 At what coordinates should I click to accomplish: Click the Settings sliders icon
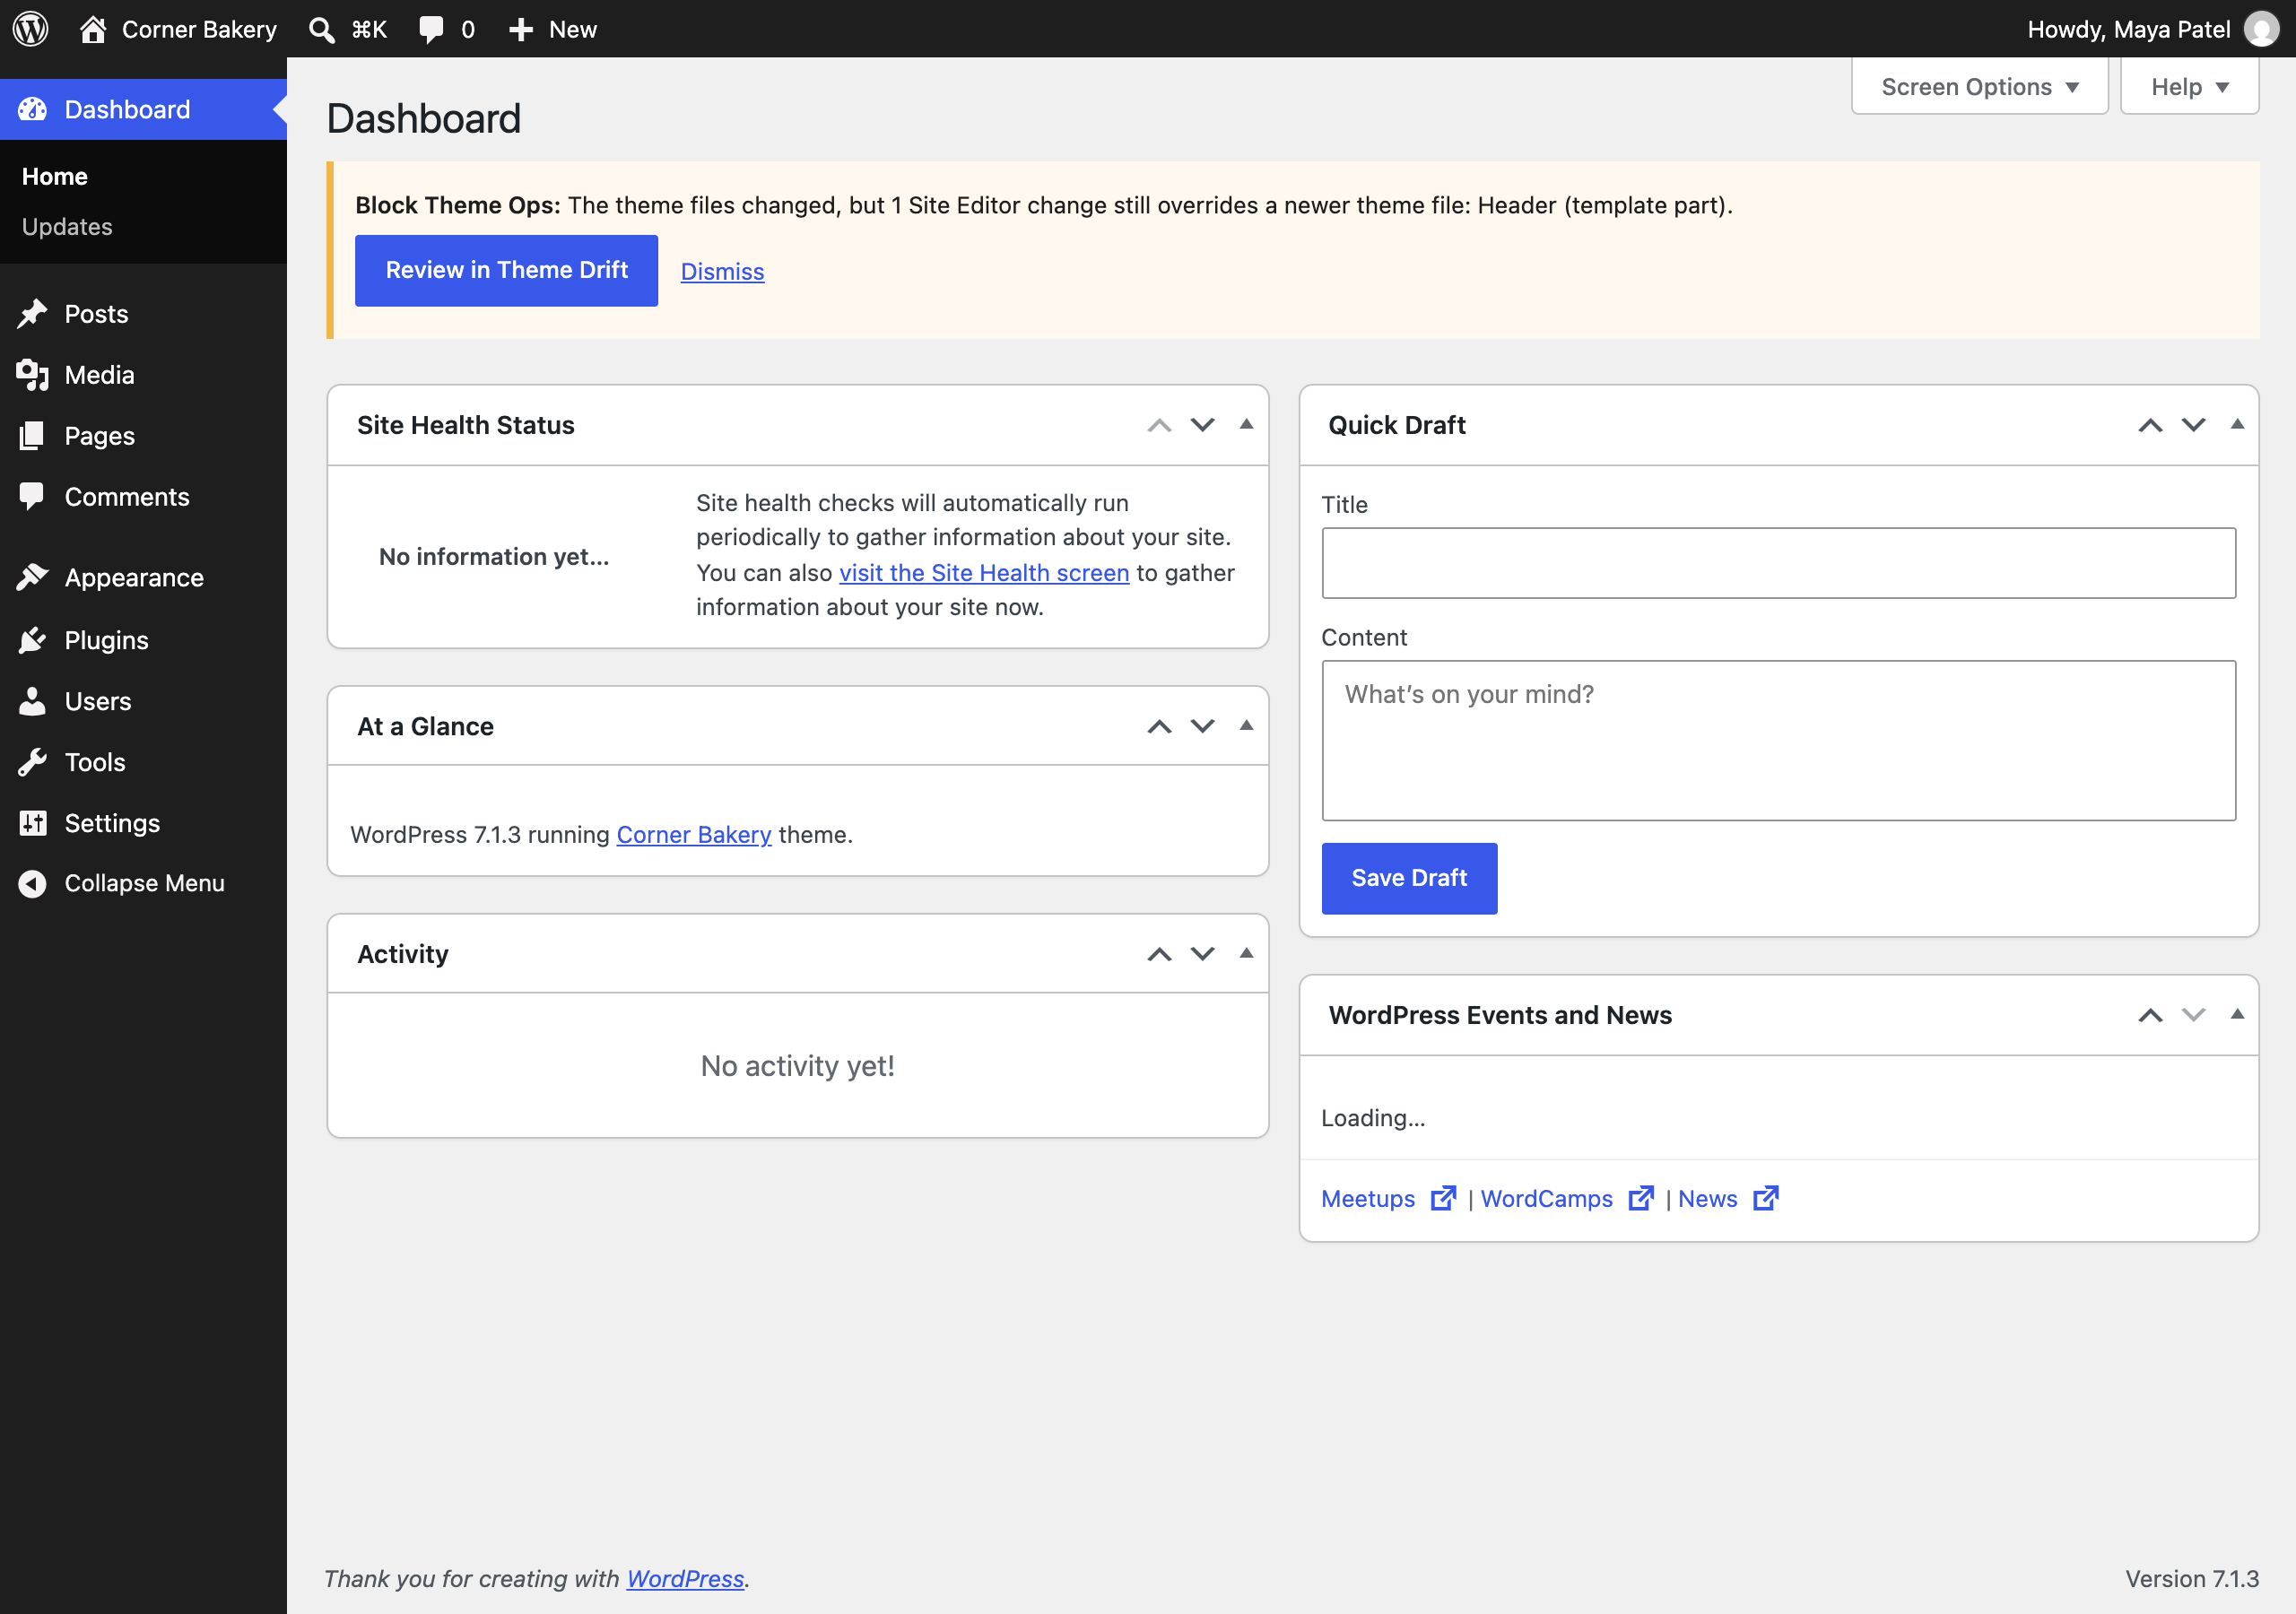coord(32,823)
